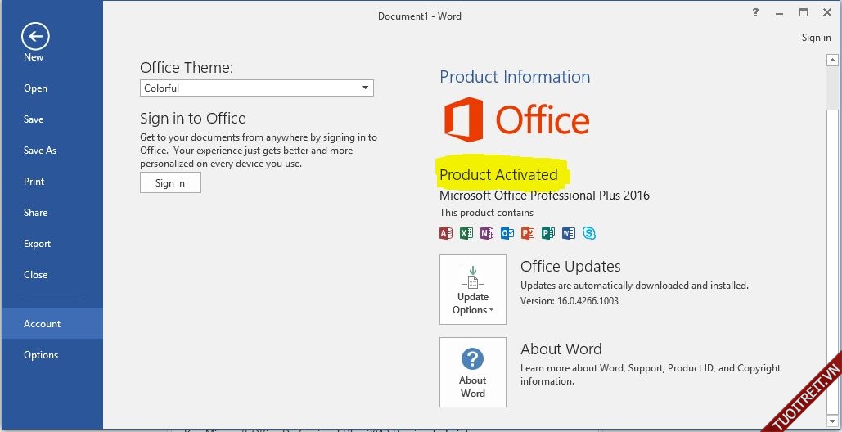Click the OneNote app icon
842x432 pixels.
[x=487, y=233]
